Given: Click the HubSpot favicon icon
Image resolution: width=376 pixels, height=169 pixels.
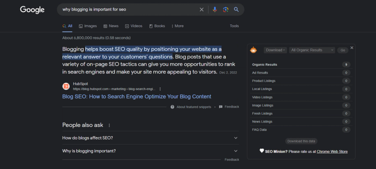Looking at the screenshot, I should pos(66,86).
